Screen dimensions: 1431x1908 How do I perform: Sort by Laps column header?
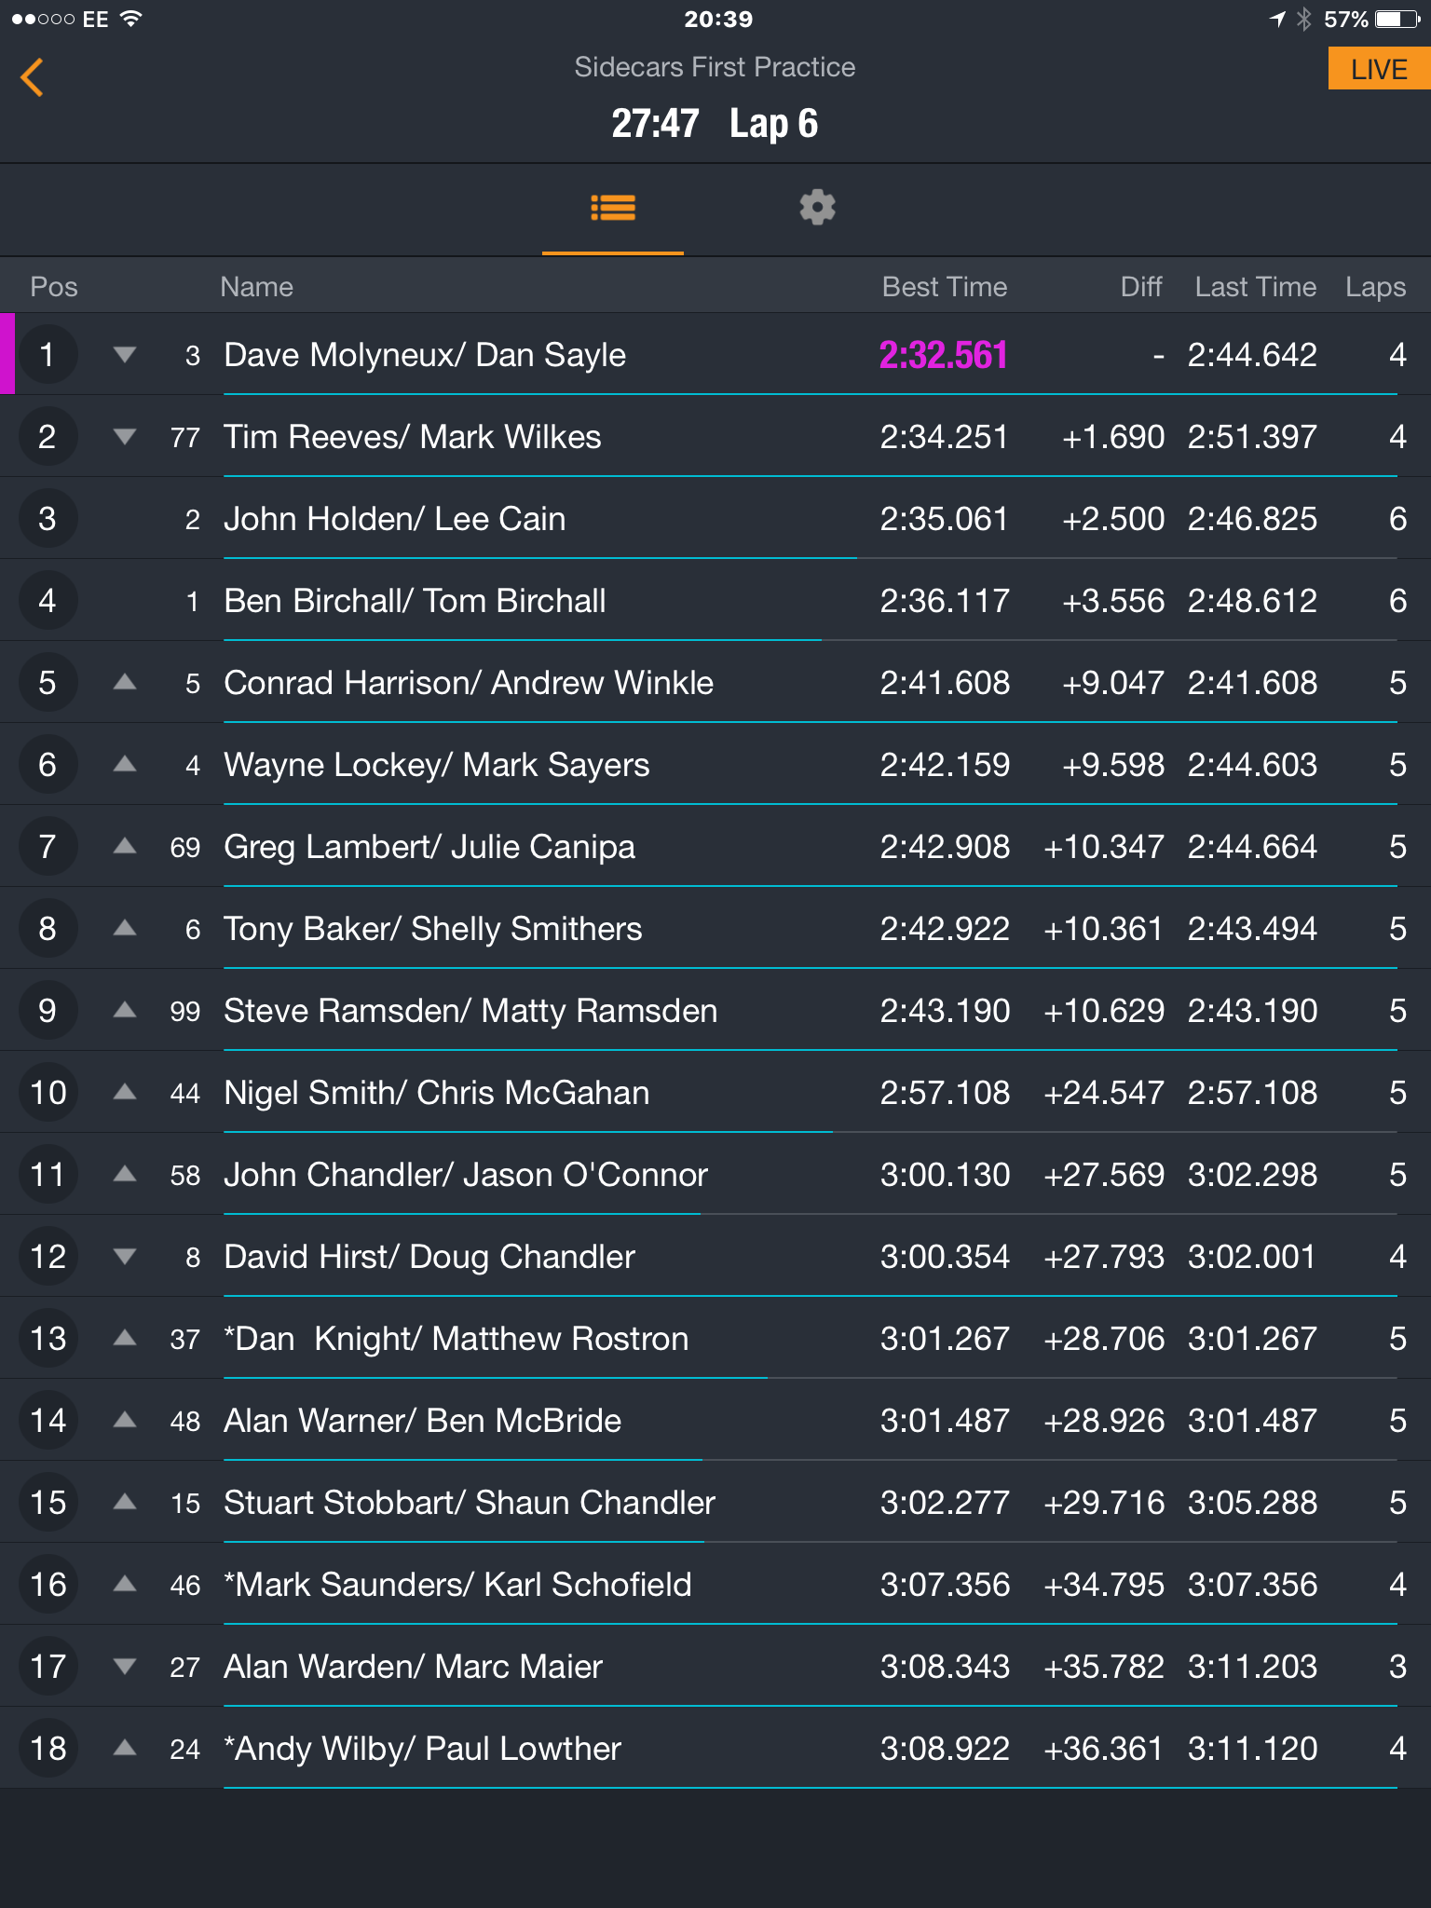(1375, 287)
